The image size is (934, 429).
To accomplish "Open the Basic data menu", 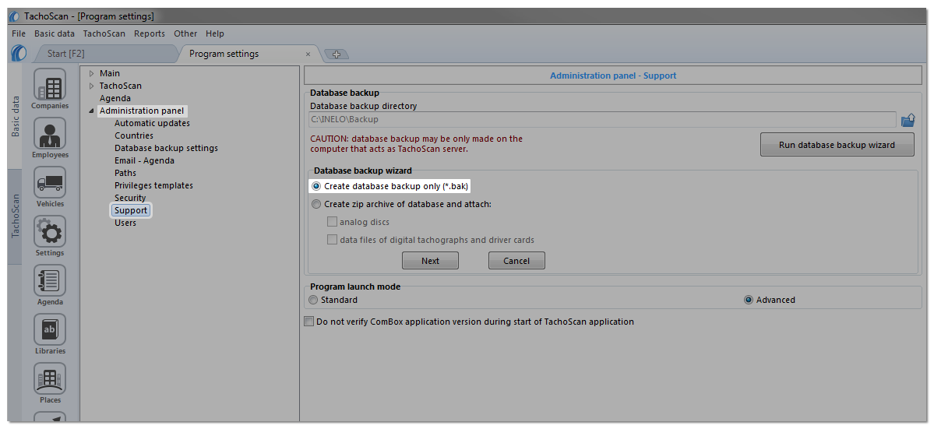I will tap(55, 33).
